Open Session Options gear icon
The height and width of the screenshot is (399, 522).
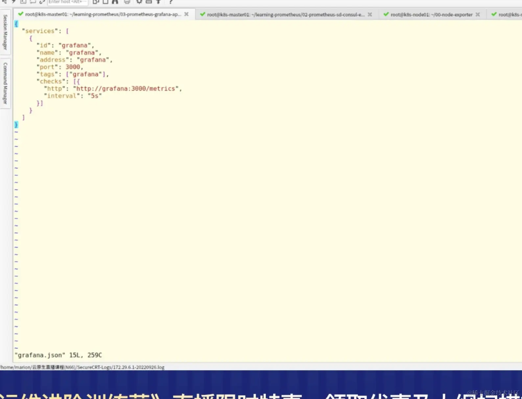point(139,2)
